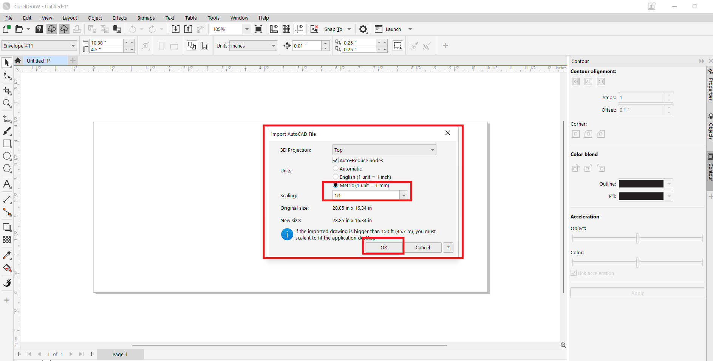Screen dimensions: 713x361
Task: Click the Show grid icon
Action: coord(286,29)
